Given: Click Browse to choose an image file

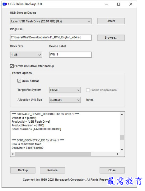Looking at the screenshot, I should coord(111,38).
